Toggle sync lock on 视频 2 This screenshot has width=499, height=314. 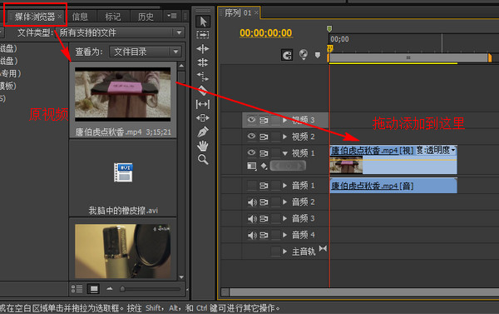264,137
